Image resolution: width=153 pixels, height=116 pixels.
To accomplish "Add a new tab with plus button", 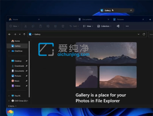I will click(x=150, y=19).
